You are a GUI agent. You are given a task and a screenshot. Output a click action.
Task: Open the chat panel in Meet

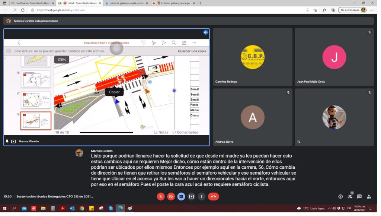(359, 196)
